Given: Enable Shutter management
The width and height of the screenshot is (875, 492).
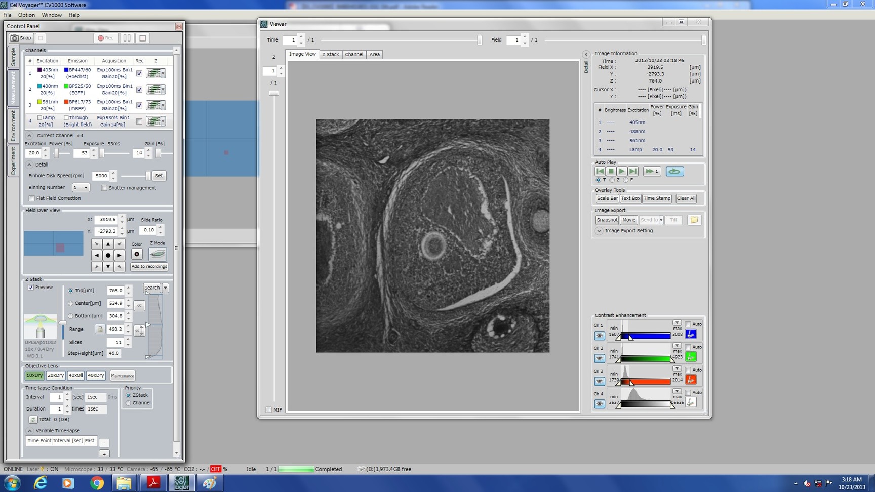Looking at the screenshot, I should tap(104, 188).
